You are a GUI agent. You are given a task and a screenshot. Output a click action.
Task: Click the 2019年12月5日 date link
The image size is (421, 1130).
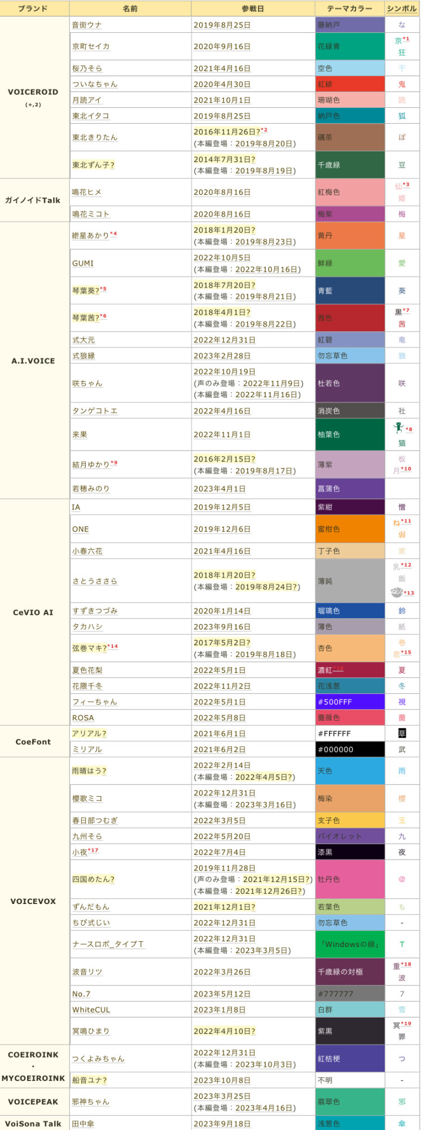click(x=222, y=507)
